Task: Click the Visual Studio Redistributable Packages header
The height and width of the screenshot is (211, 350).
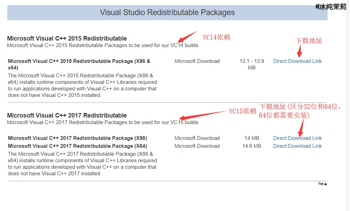Action: click(167, 12)
